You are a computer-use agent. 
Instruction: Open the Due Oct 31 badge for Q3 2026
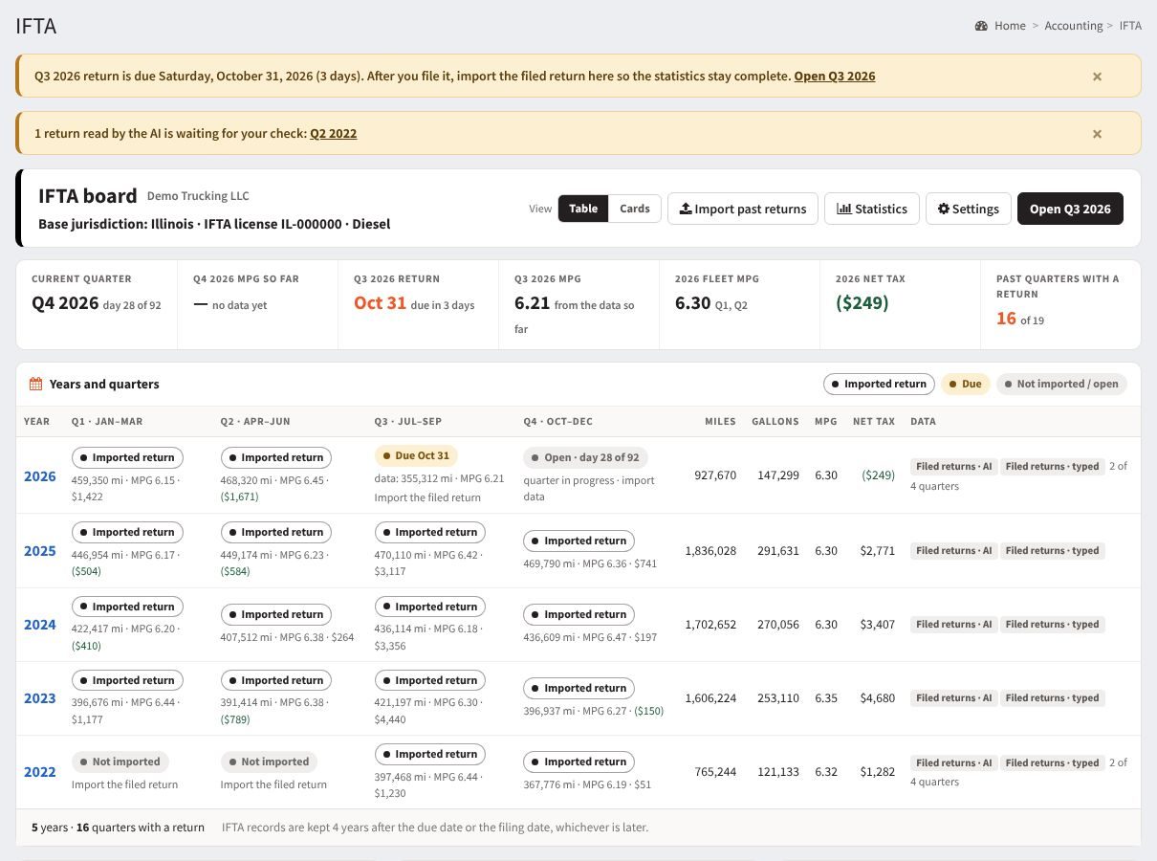(416, 455)
